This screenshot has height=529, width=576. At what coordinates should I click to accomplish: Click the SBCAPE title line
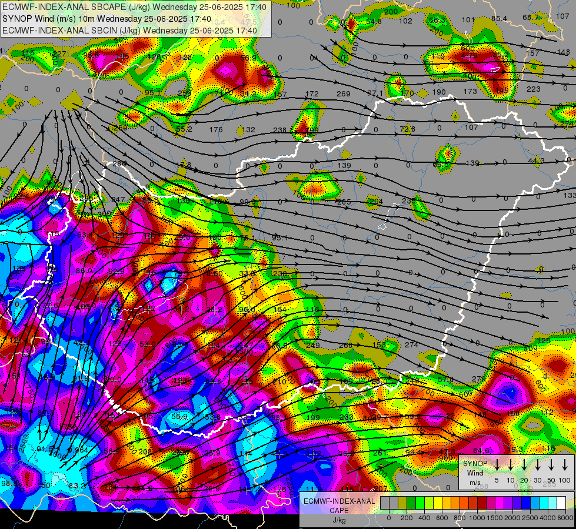click(x=135, y=6)
